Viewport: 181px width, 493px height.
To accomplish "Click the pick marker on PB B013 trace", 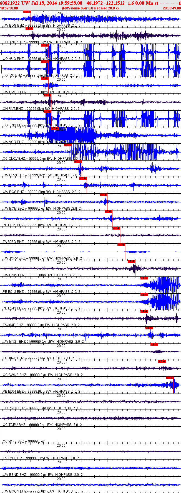I will 144,278.
